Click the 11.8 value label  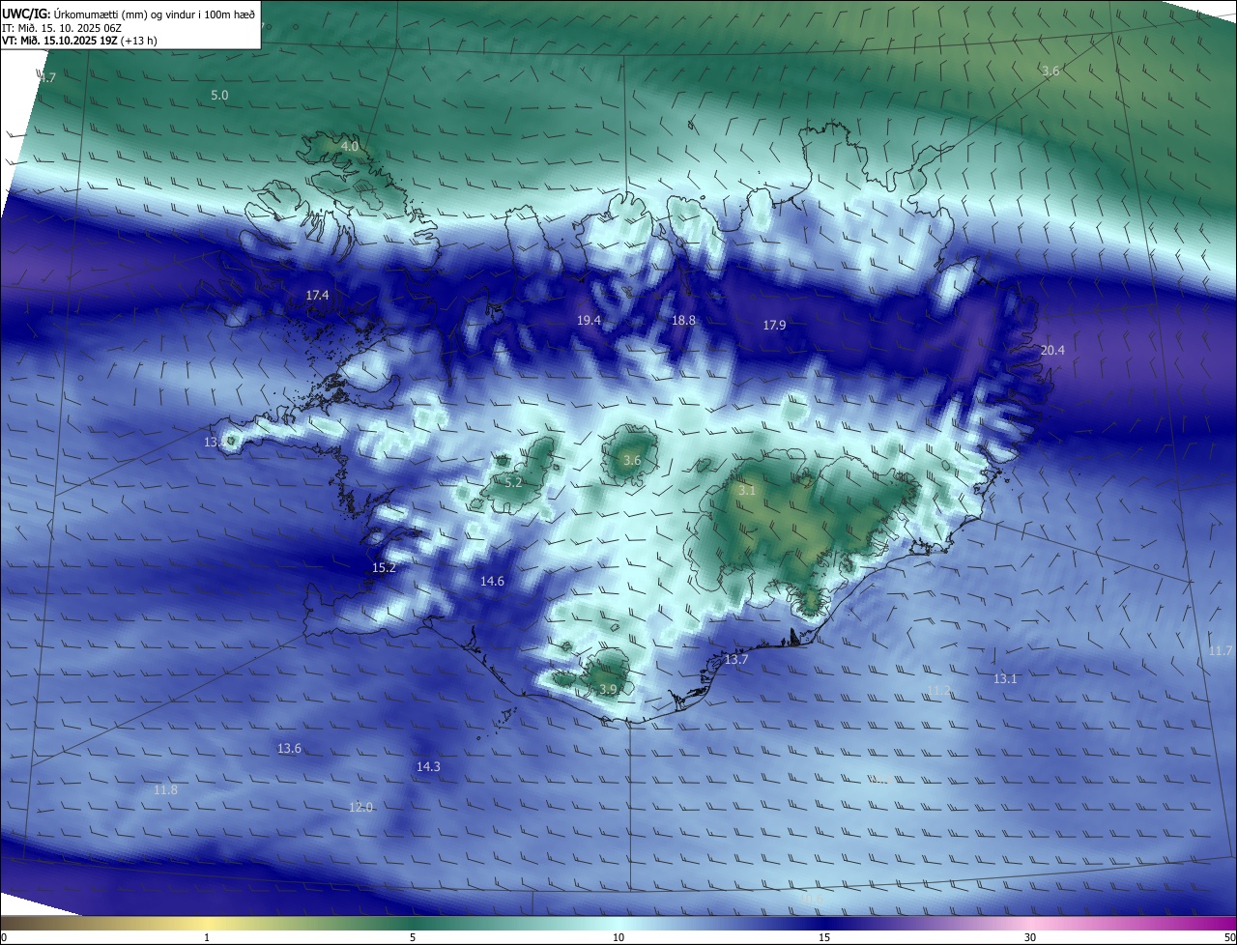click(165, 789)
